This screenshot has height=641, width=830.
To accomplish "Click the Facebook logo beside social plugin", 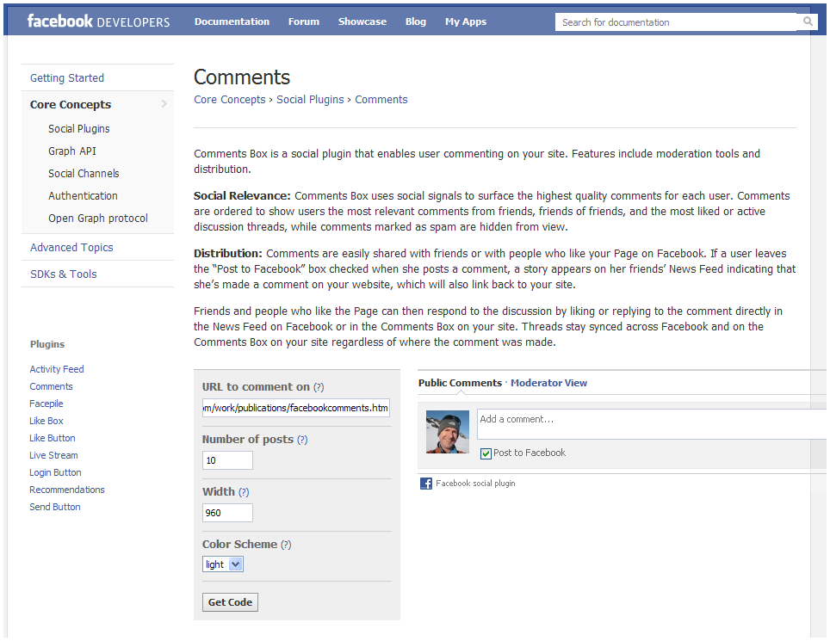I will click(x=426, y=484).
